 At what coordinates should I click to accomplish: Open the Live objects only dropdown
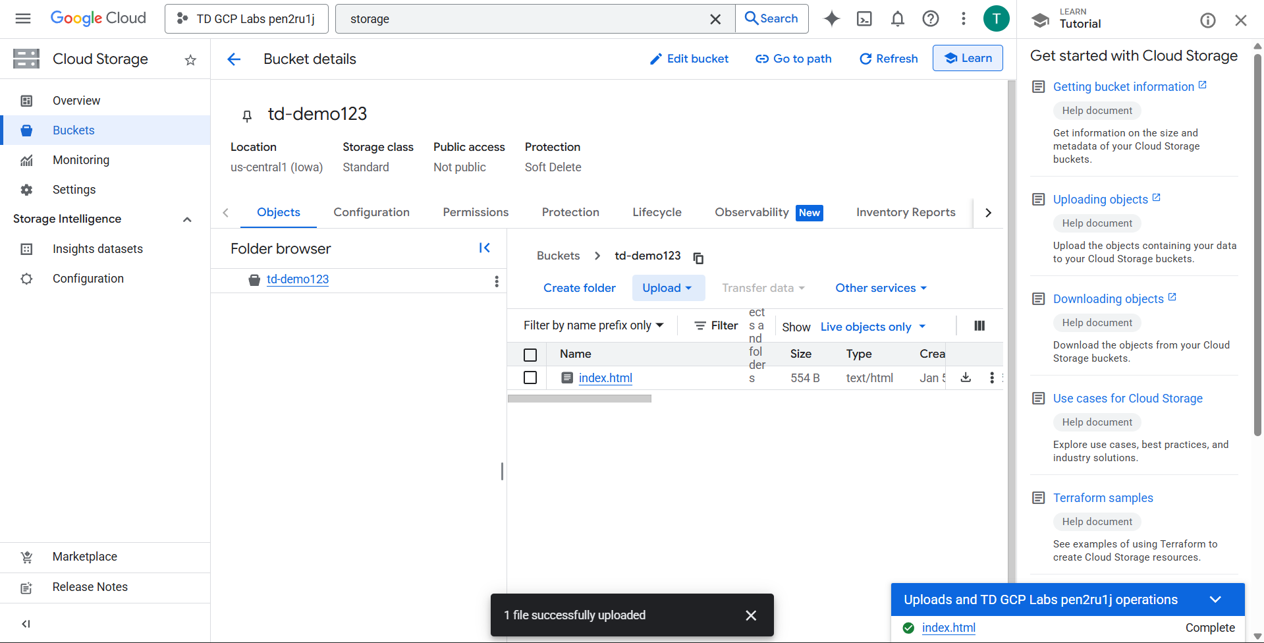873,327
